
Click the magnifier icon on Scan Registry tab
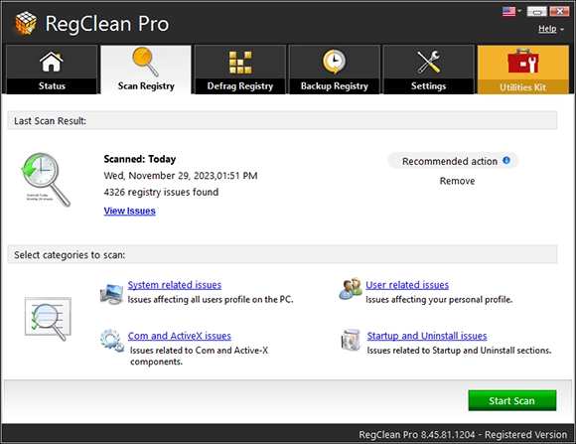click(x=145, y=62)
